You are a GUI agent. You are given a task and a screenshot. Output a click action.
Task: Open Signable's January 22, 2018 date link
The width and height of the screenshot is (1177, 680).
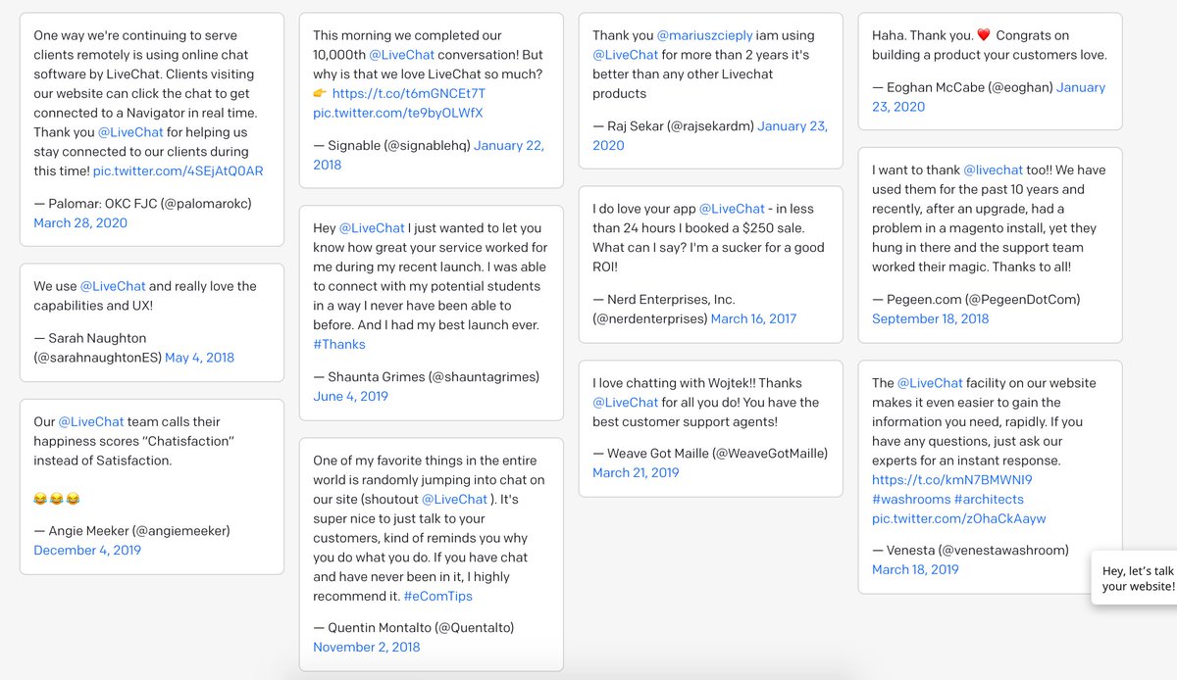pyautogui.click(x=429, y=155)
